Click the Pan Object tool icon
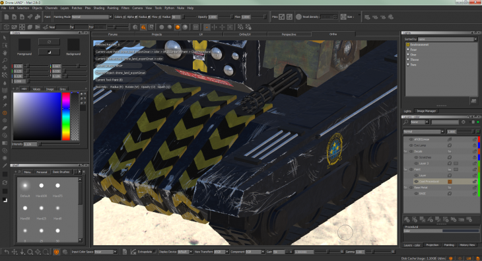Image resolution: width=482 pixels, height=261 pixels. click(x=5, y=67)
